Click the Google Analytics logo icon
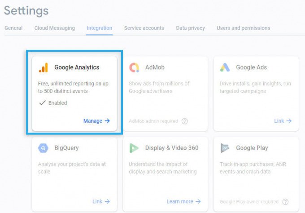Screen dimensions: 305x213 click(44, 67)
